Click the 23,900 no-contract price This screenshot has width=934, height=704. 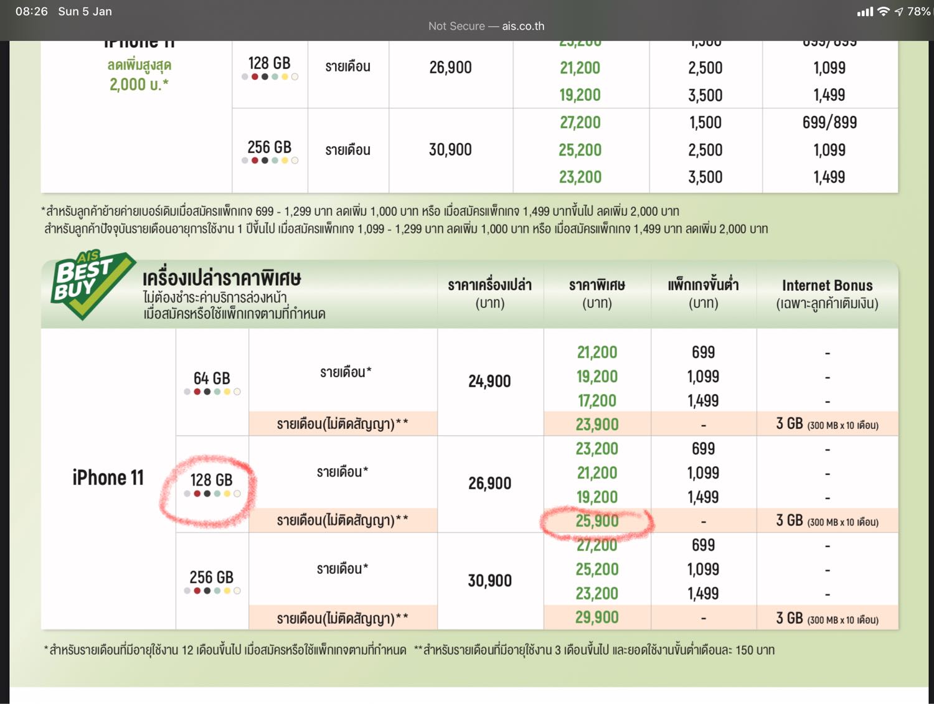coord(597,425)
